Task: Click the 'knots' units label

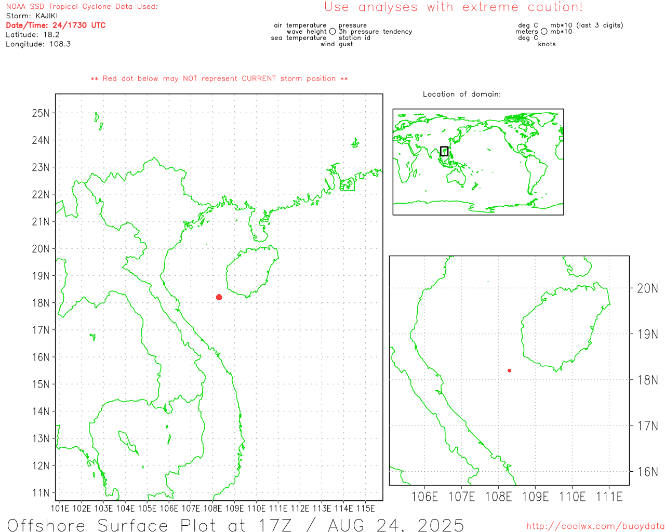Action: pyautogui.click(x=547, y=44)
